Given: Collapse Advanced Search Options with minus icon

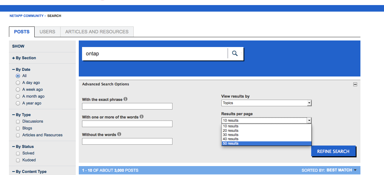Looking at the screenshot, I should click(x=355, y=84).
